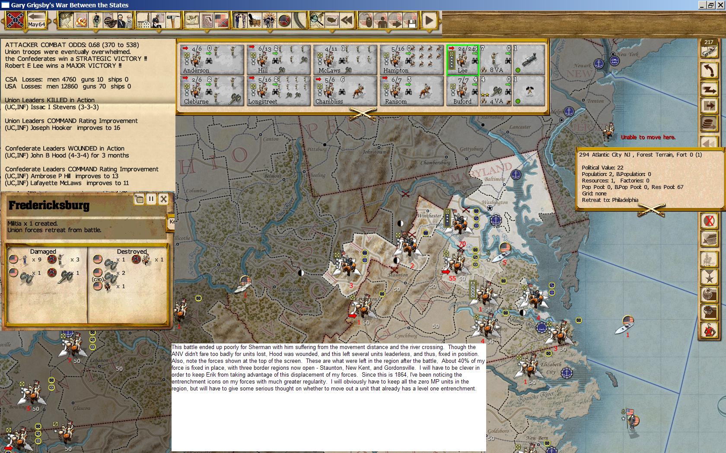Screen dimensions: 726x453
Task: Click the 217 counter on the sidebar
Action: pos(709,42)
